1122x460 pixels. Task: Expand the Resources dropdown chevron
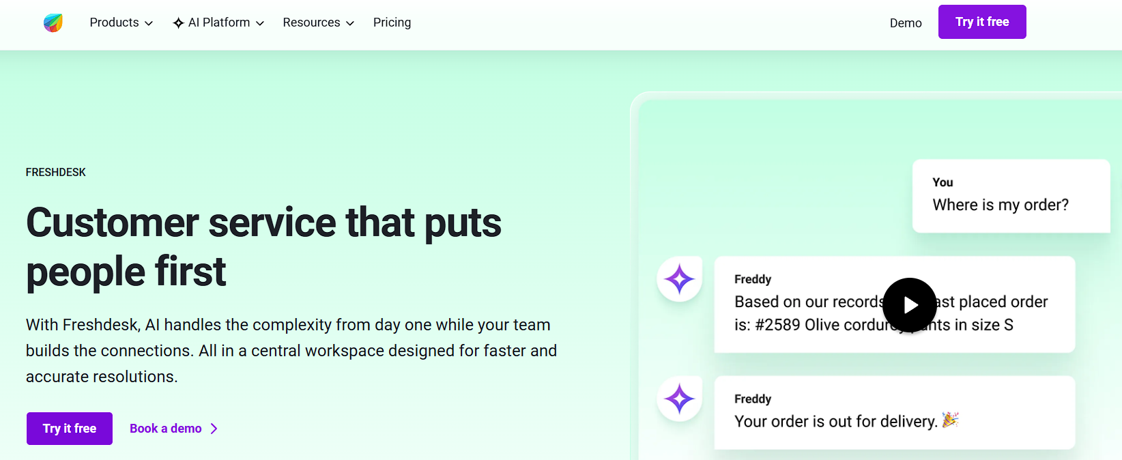pos(350,23)
